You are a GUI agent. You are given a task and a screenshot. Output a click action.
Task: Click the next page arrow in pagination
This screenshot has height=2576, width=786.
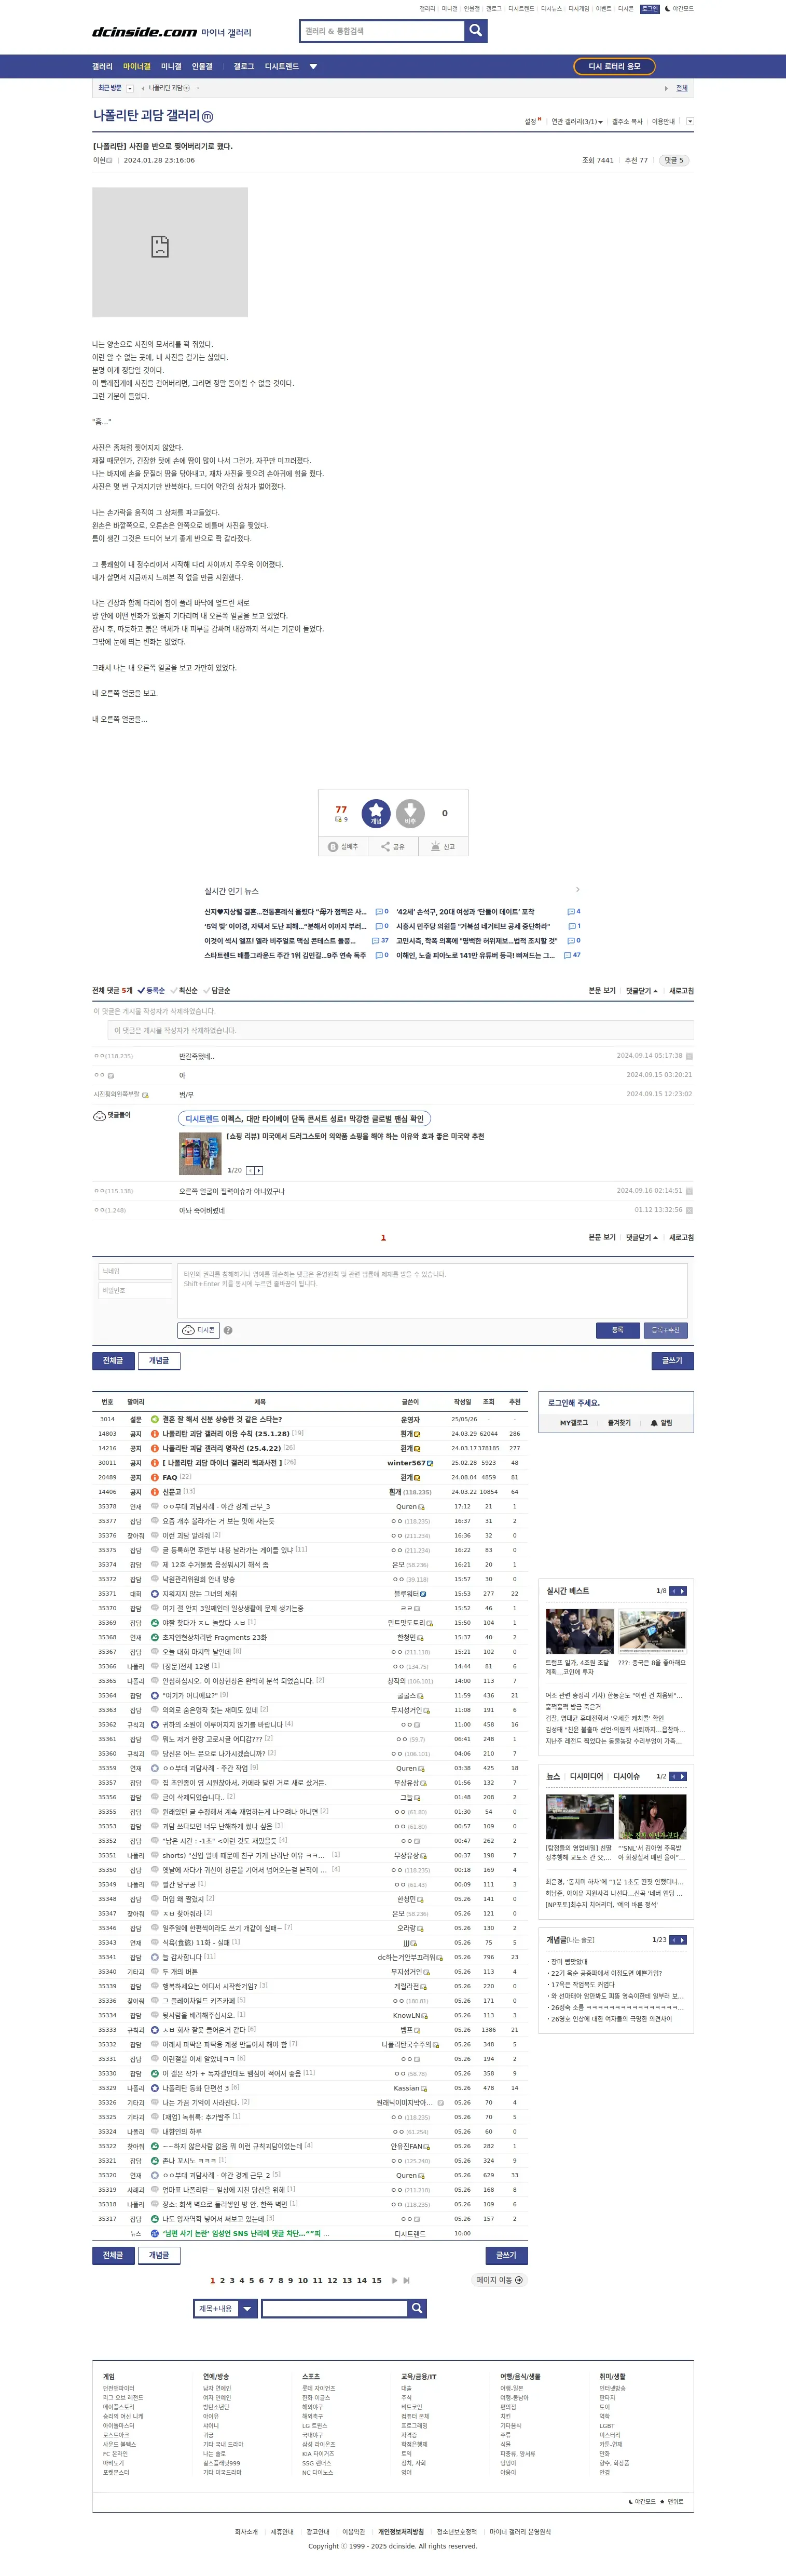pos(394,2281)
